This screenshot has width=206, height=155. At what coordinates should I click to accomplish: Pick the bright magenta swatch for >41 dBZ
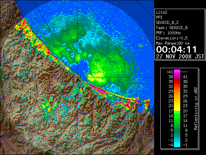point(177,72)
